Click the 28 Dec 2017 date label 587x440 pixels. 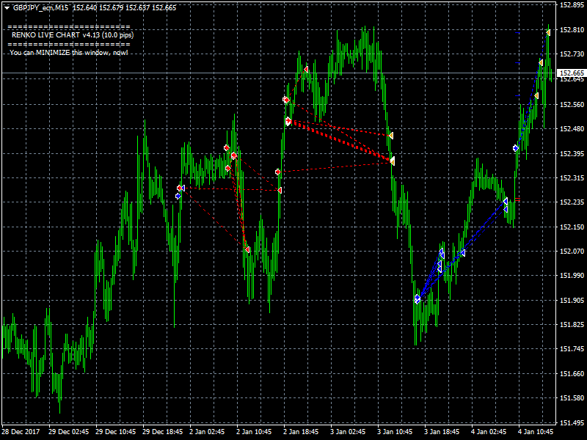(x=21, y=432)
